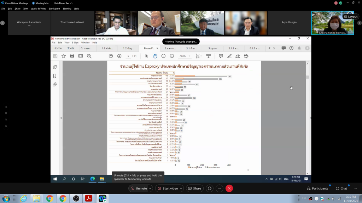
Task: Open Adobe Acrobat from the Windows taskbar
Action: pyautogui.click(x=89, y=198)
